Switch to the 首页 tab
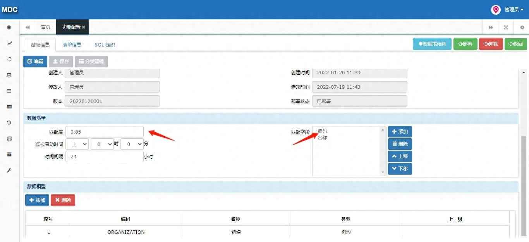Screen dimensions: 529x242 [x=46, y=27]
